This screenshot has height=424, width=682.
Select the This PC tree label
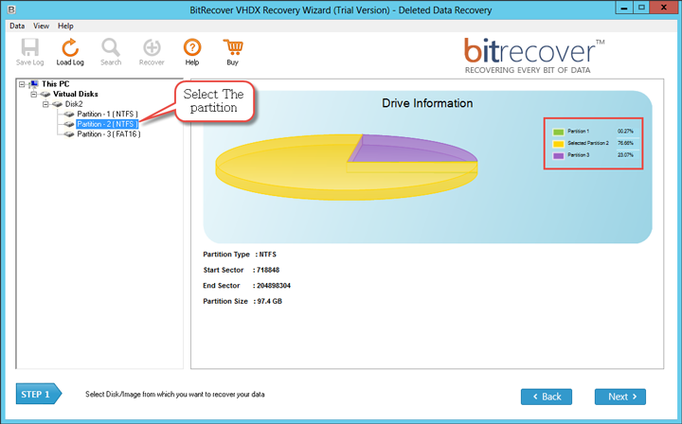point(56,84)
